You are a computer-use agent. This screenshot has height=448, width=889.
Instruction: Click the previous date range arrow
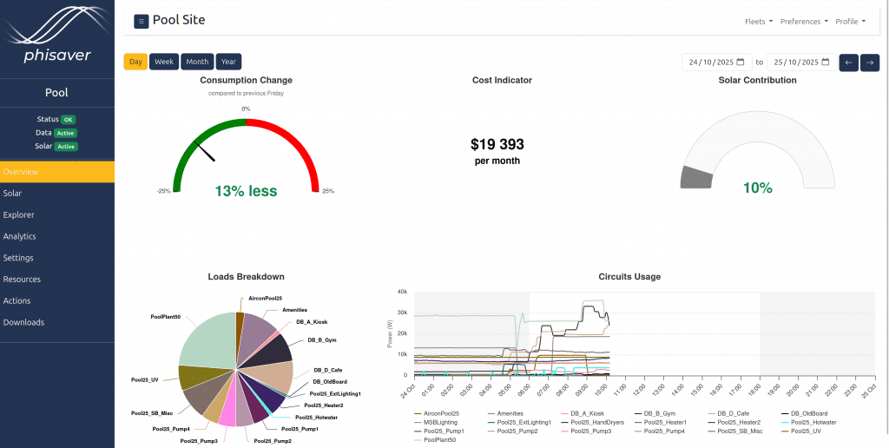849,63
